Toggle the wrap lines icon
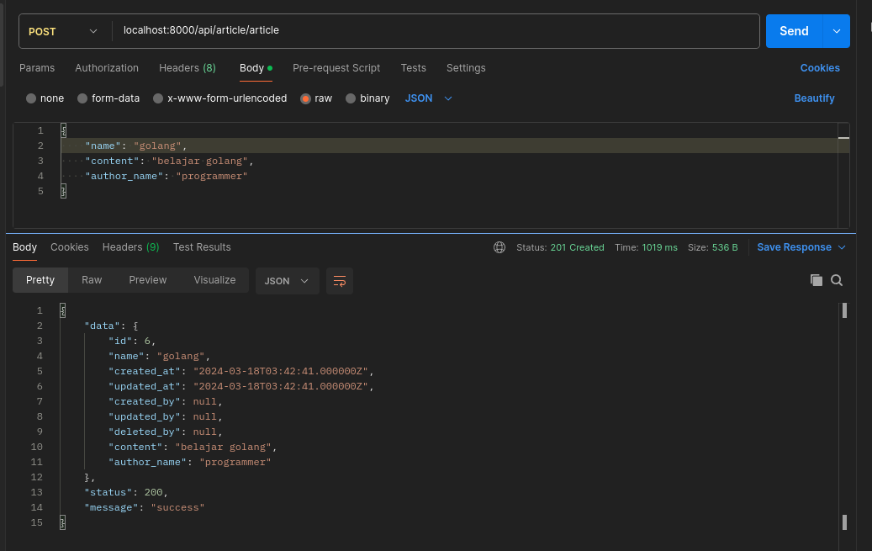Viewport: 872px width, 551px height. pos(340,281)
